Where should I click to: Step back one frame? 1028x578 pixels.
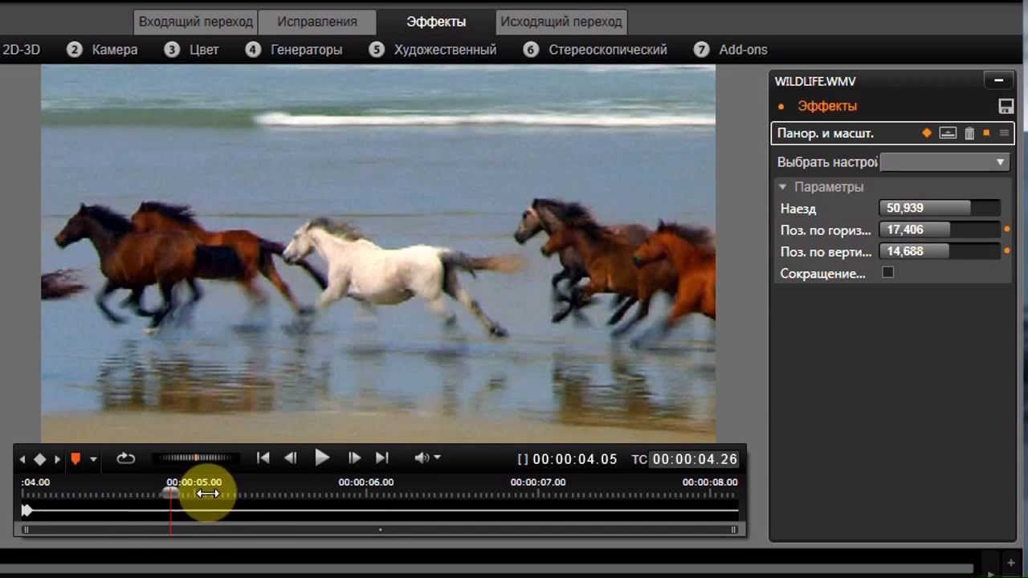(x=291, y=458)
